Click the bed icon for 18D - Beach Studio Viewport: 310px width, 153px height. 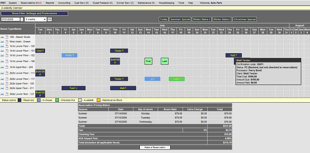pos(2,37)
